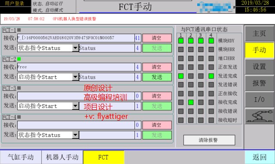
Task: Open the I/O side menu
Action: pos(259,100)
